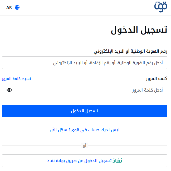Click the كلمة المرور field label

coord(157,78)
